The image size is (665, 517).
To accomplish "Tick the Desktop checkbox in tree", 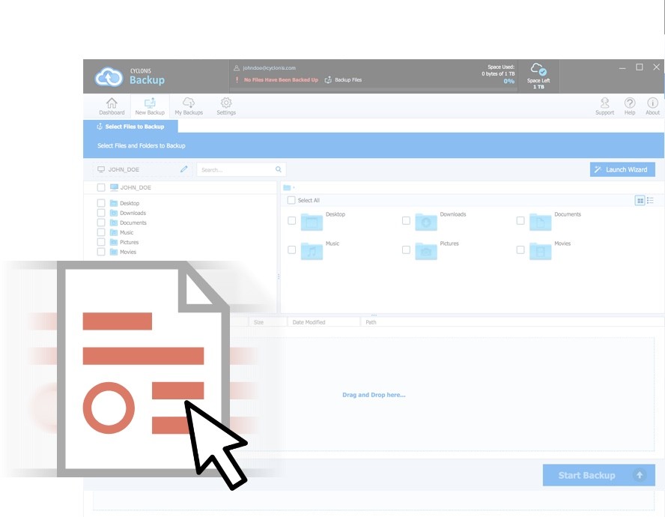I will (x=101, y=203).
